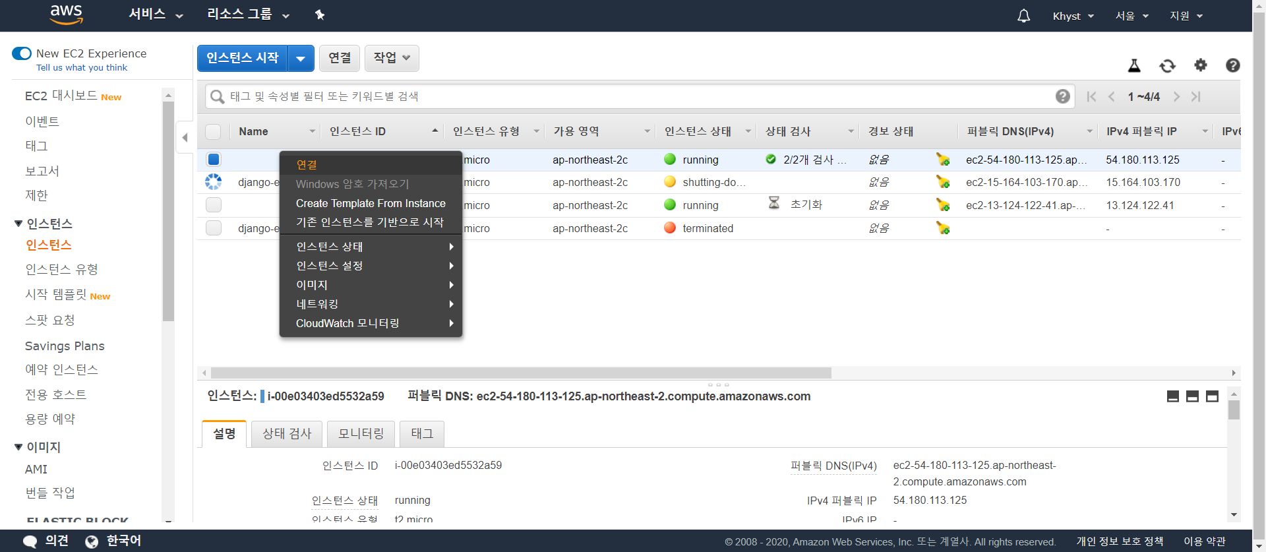
Task: Open the 리소스 그룹 menu
Action: click(x=248, y=15)
